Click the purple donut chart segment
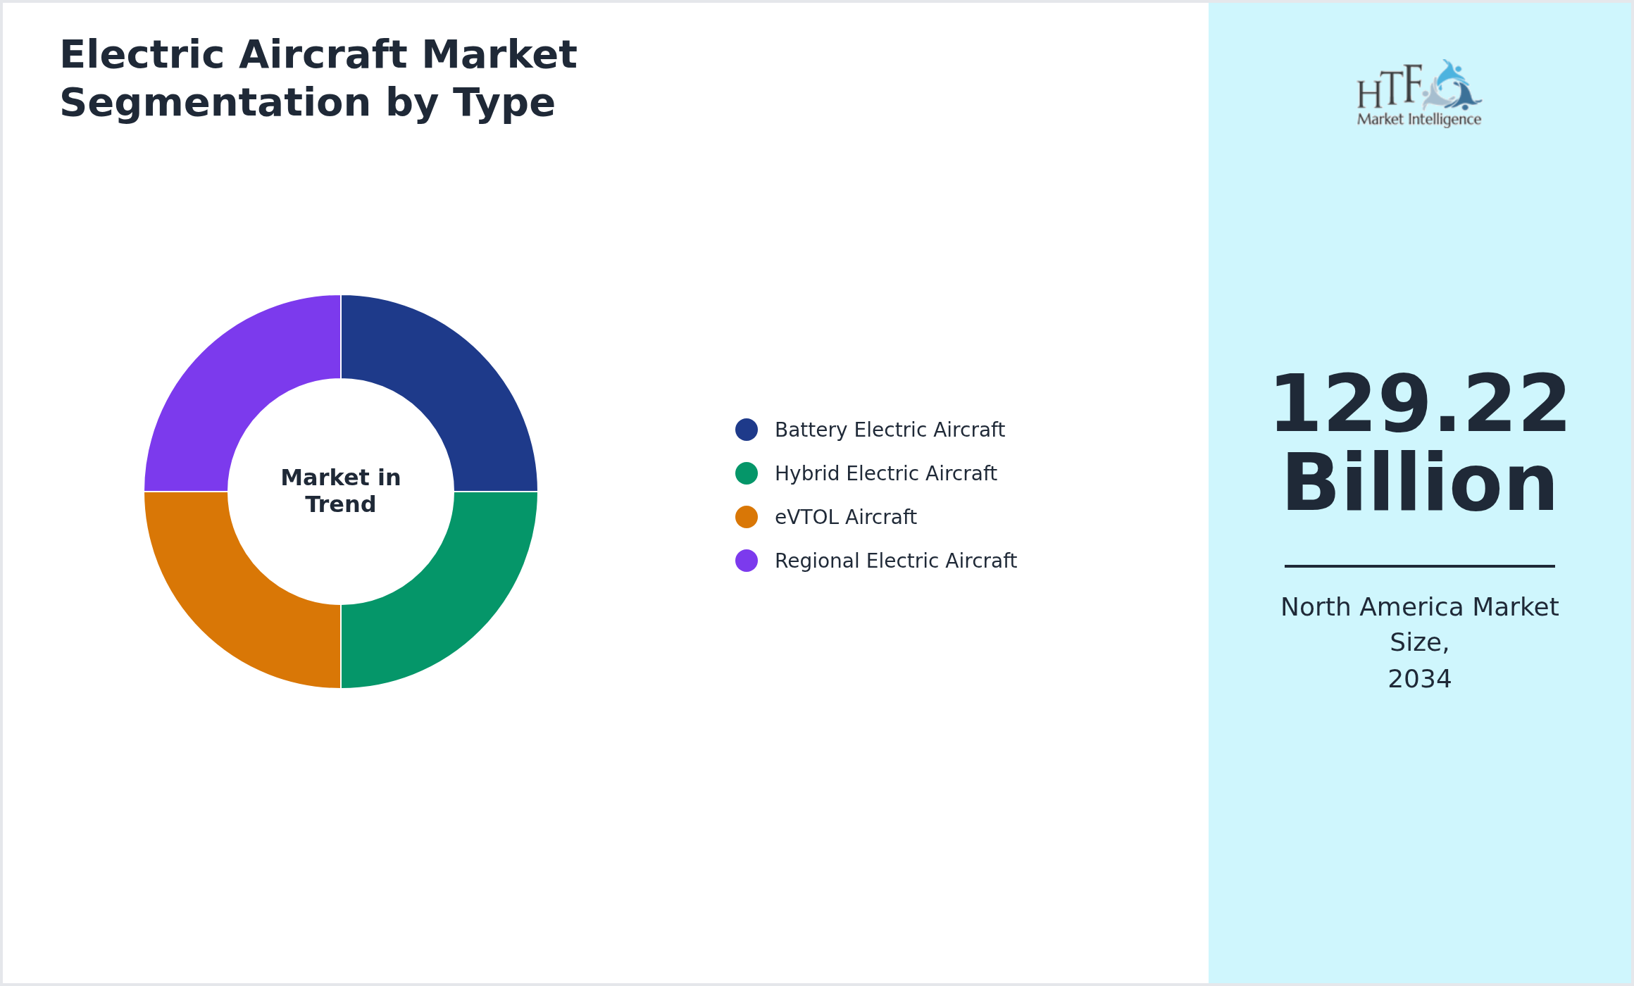Screen dimensions: 1634x986 tap(231, 382)
